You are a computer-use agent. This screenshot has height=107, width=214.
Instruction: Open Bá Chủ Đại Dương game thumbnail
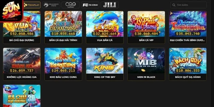[22, 27]
